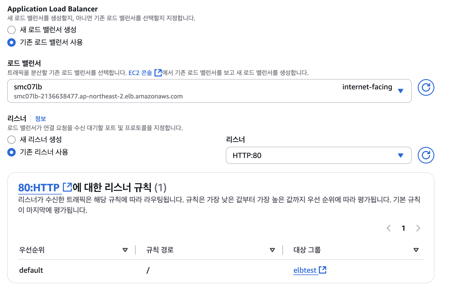Viewport: 453px width, 292px height.
Task: Select 새 로드 밸런서 생성 radio option
Action: (11, 30)
